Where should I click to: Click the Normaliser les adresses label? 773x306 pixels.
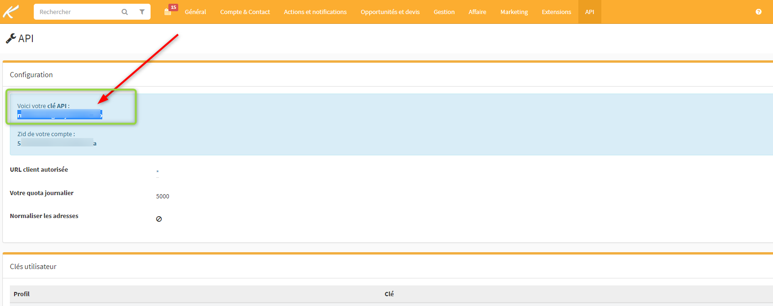click(44, 216)
